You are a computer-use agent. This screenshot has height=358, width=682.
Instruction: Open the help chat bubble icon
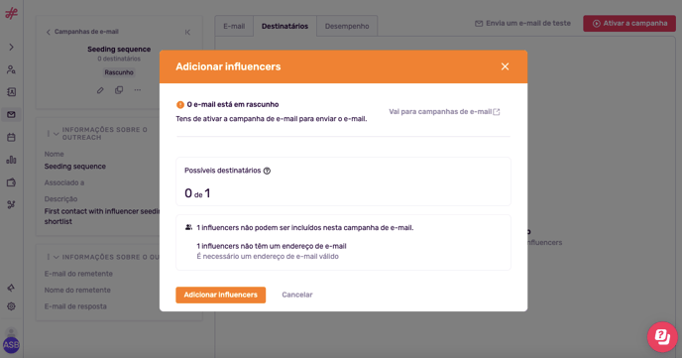[662, 337]
